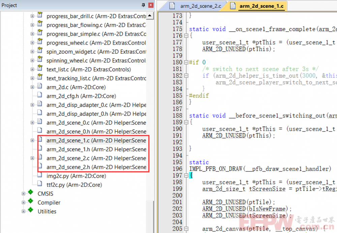Viewport: 337px width, 233px height.
Task: Click the file icon of arm_2d_scene_1.h
Action: click(x=40, y=148)
